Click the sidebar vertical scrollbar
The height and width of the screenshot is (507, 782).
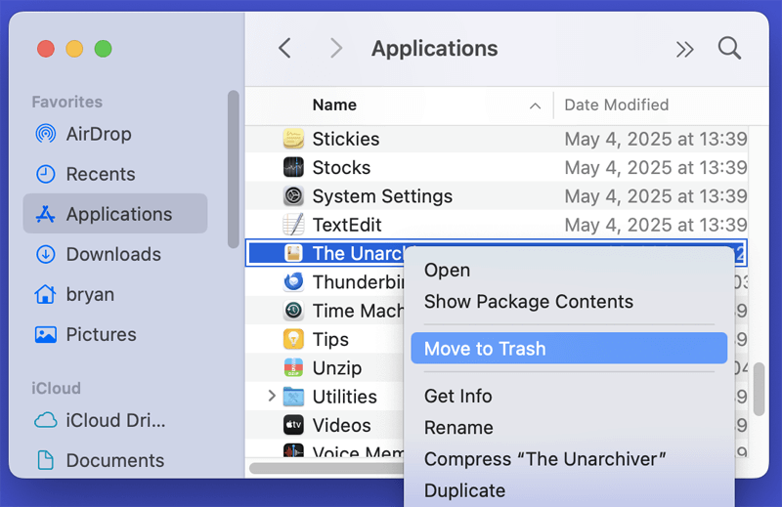pos(233,169)
